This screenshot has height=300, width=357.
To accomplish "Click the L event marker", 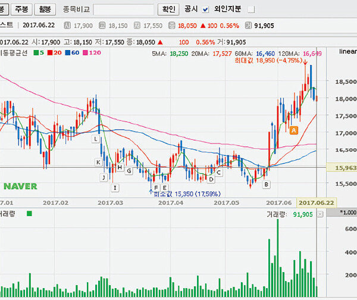I will coord(95,139).
